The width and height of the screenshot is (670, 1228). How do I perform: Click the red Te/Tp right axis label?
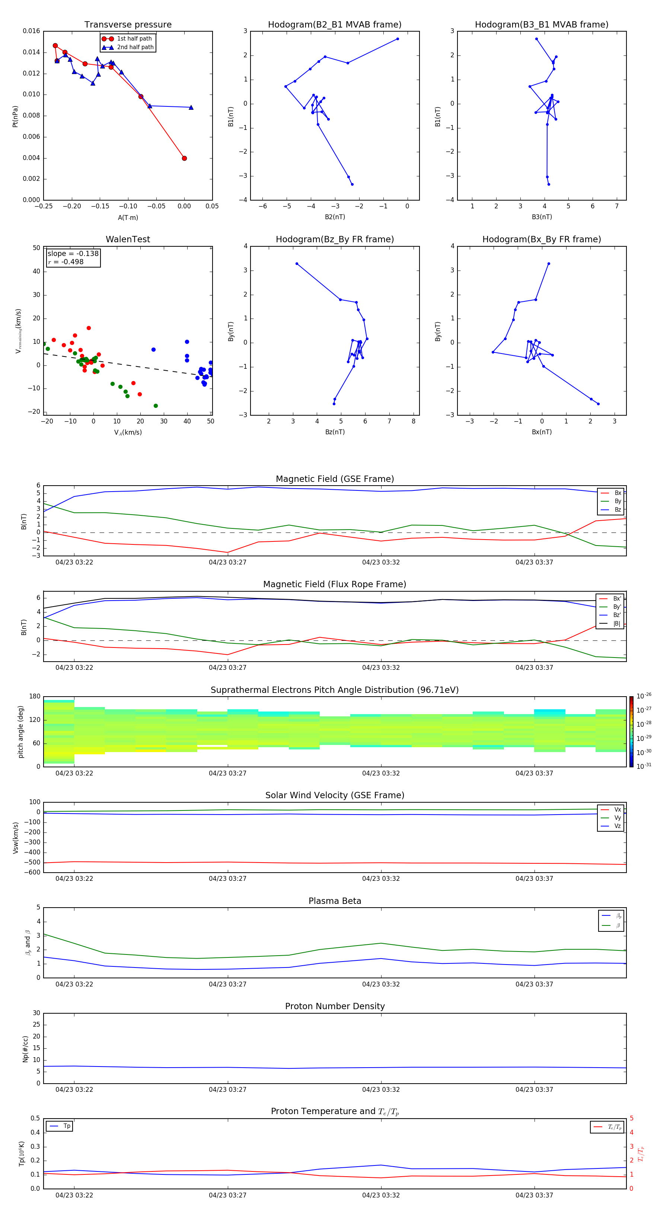(x=641, y=1154)
